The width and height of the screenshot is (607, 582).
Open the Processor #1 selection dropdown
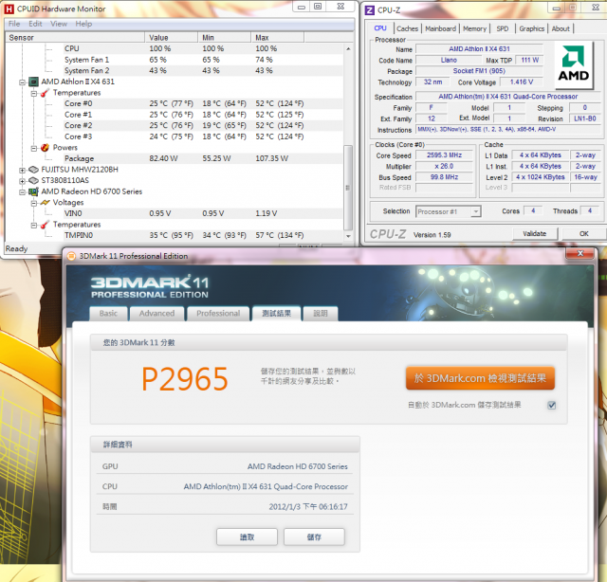click(x=476, y=211)
